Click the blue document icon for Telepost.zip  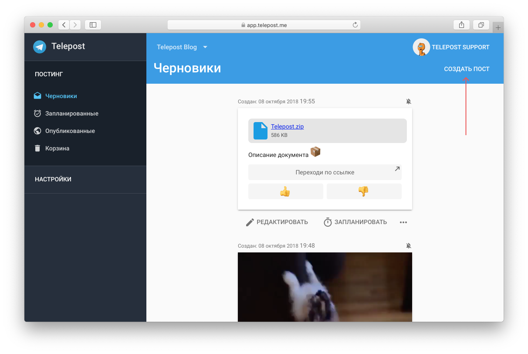click(260, 130)
